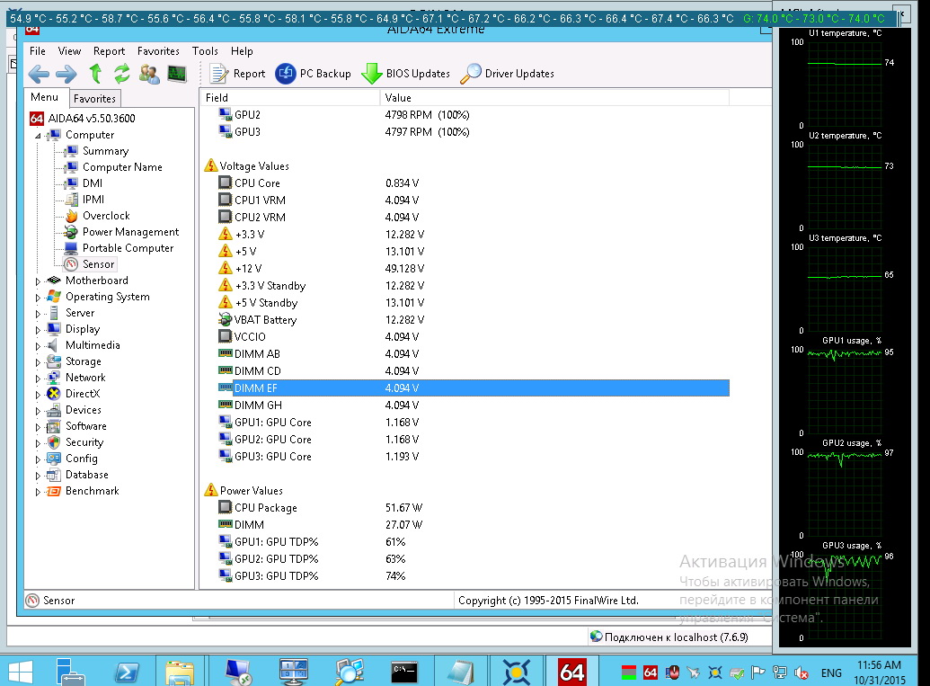Open the Report menu
The width and height of the screenshot is (930, 686).
point(109,51)
